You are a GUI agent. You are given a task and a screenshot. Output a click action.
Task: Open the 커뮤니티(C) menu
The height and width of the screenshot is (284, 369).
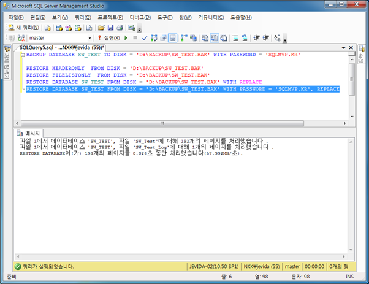pos(211,17)
